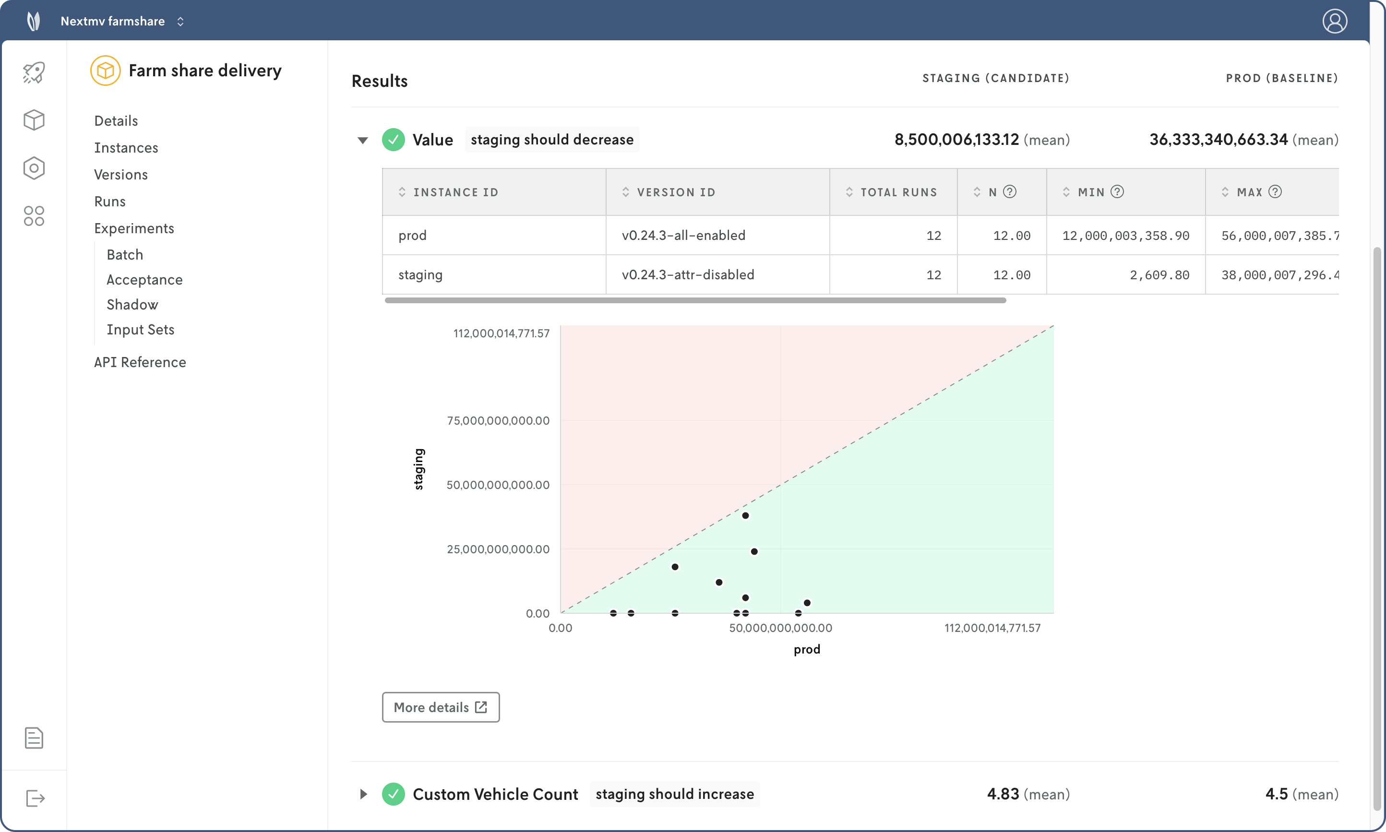Open API Reference link

pos(140,362)
